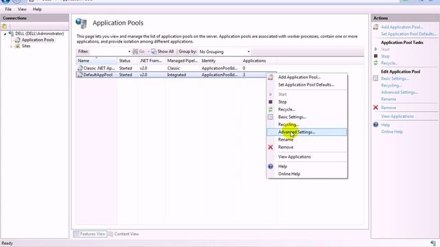Click View Applications link in Actions pane

tap(397, 116)
